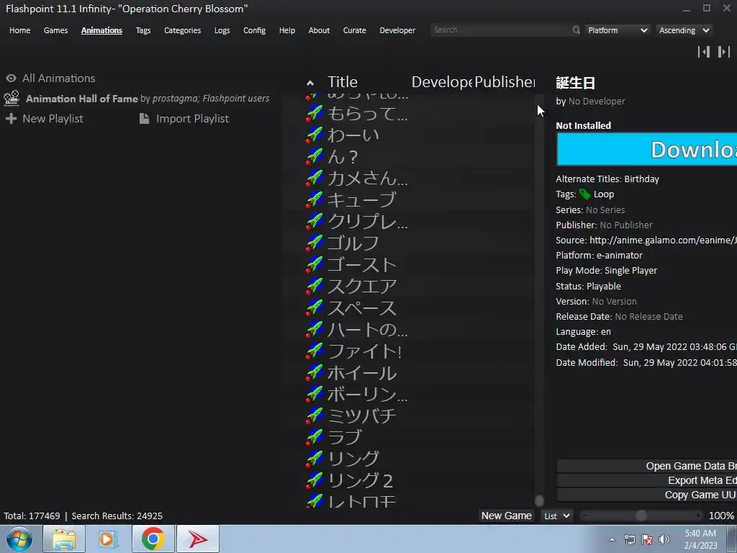Click the Copy Game UUID button

point(647,495)
